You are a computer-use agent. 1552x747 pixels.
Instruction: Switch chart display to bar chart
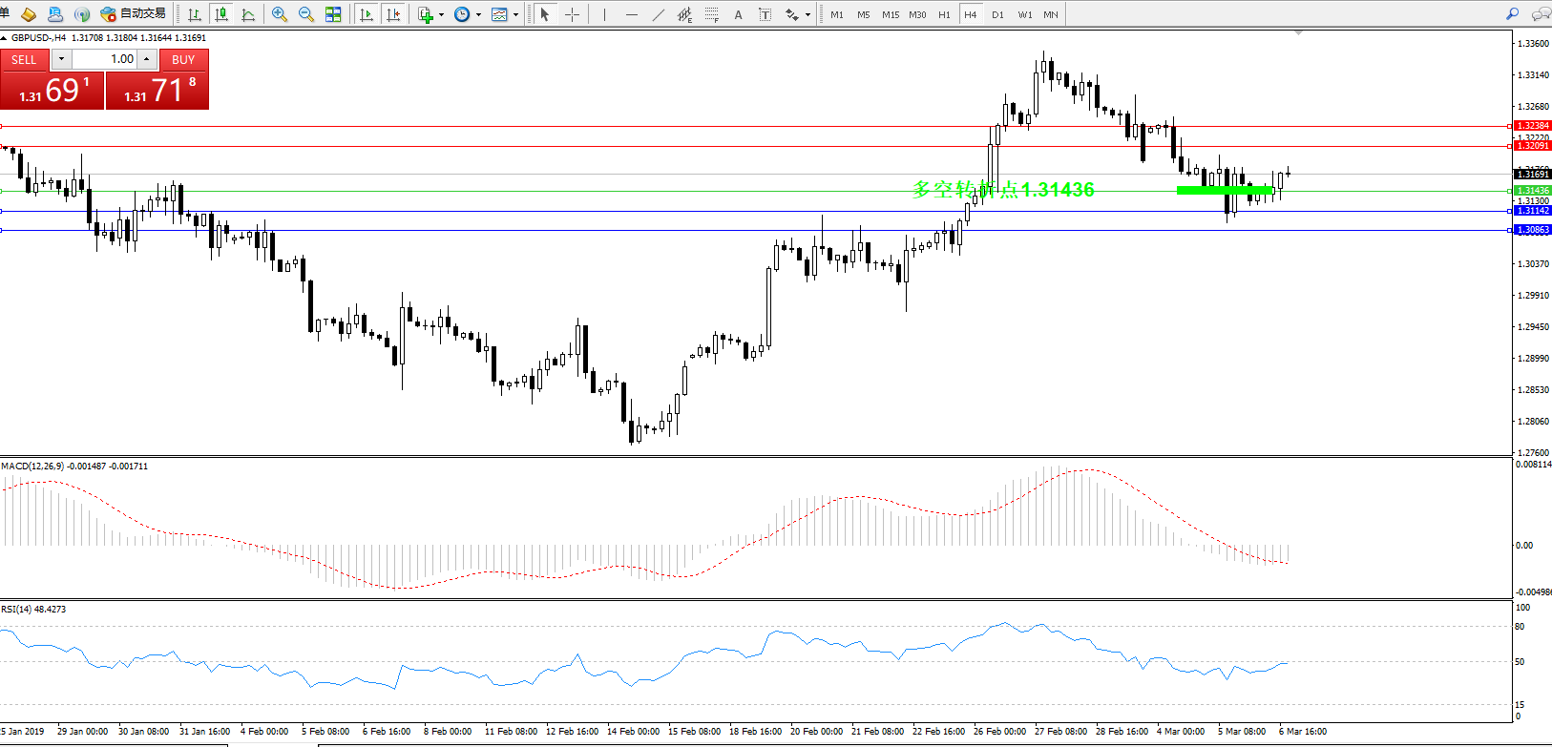(195, 14)
